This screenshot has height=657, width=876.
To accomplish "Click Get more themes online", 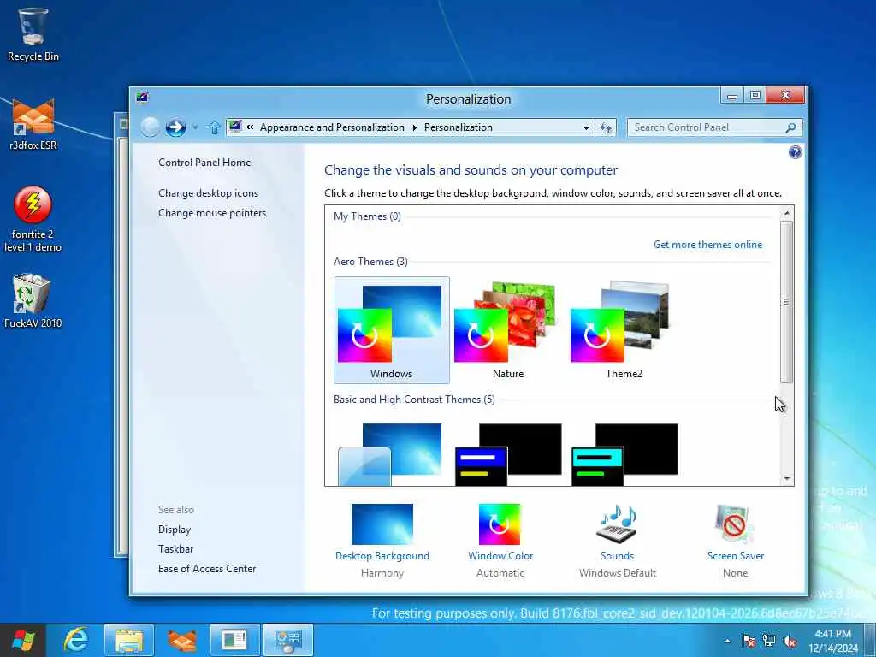I will (707, 245).
